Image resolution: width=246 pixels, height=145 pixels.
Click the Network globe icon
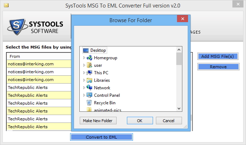[89, 87]
